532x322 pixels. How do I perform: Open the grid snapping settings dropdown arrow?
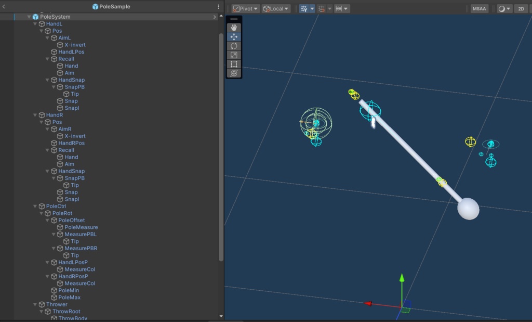329,8
